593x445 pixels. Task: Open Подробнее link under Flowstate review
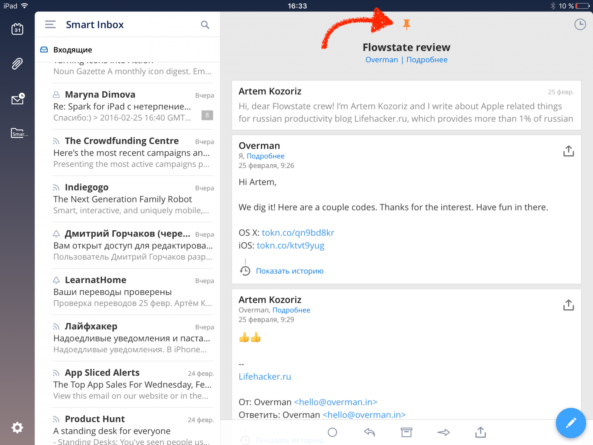[427, 60]
